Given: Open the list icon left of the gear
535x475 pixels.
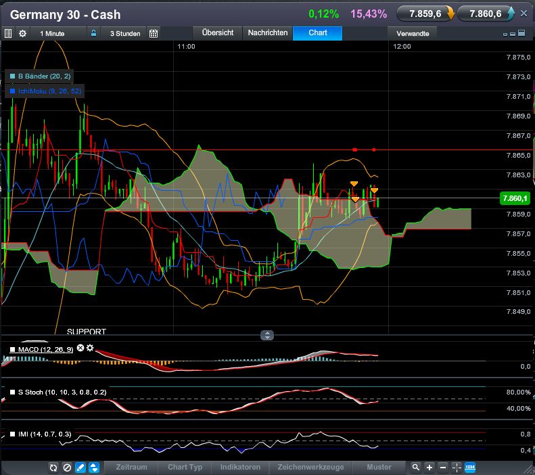Looking at the screenshot, I should 8,33.
